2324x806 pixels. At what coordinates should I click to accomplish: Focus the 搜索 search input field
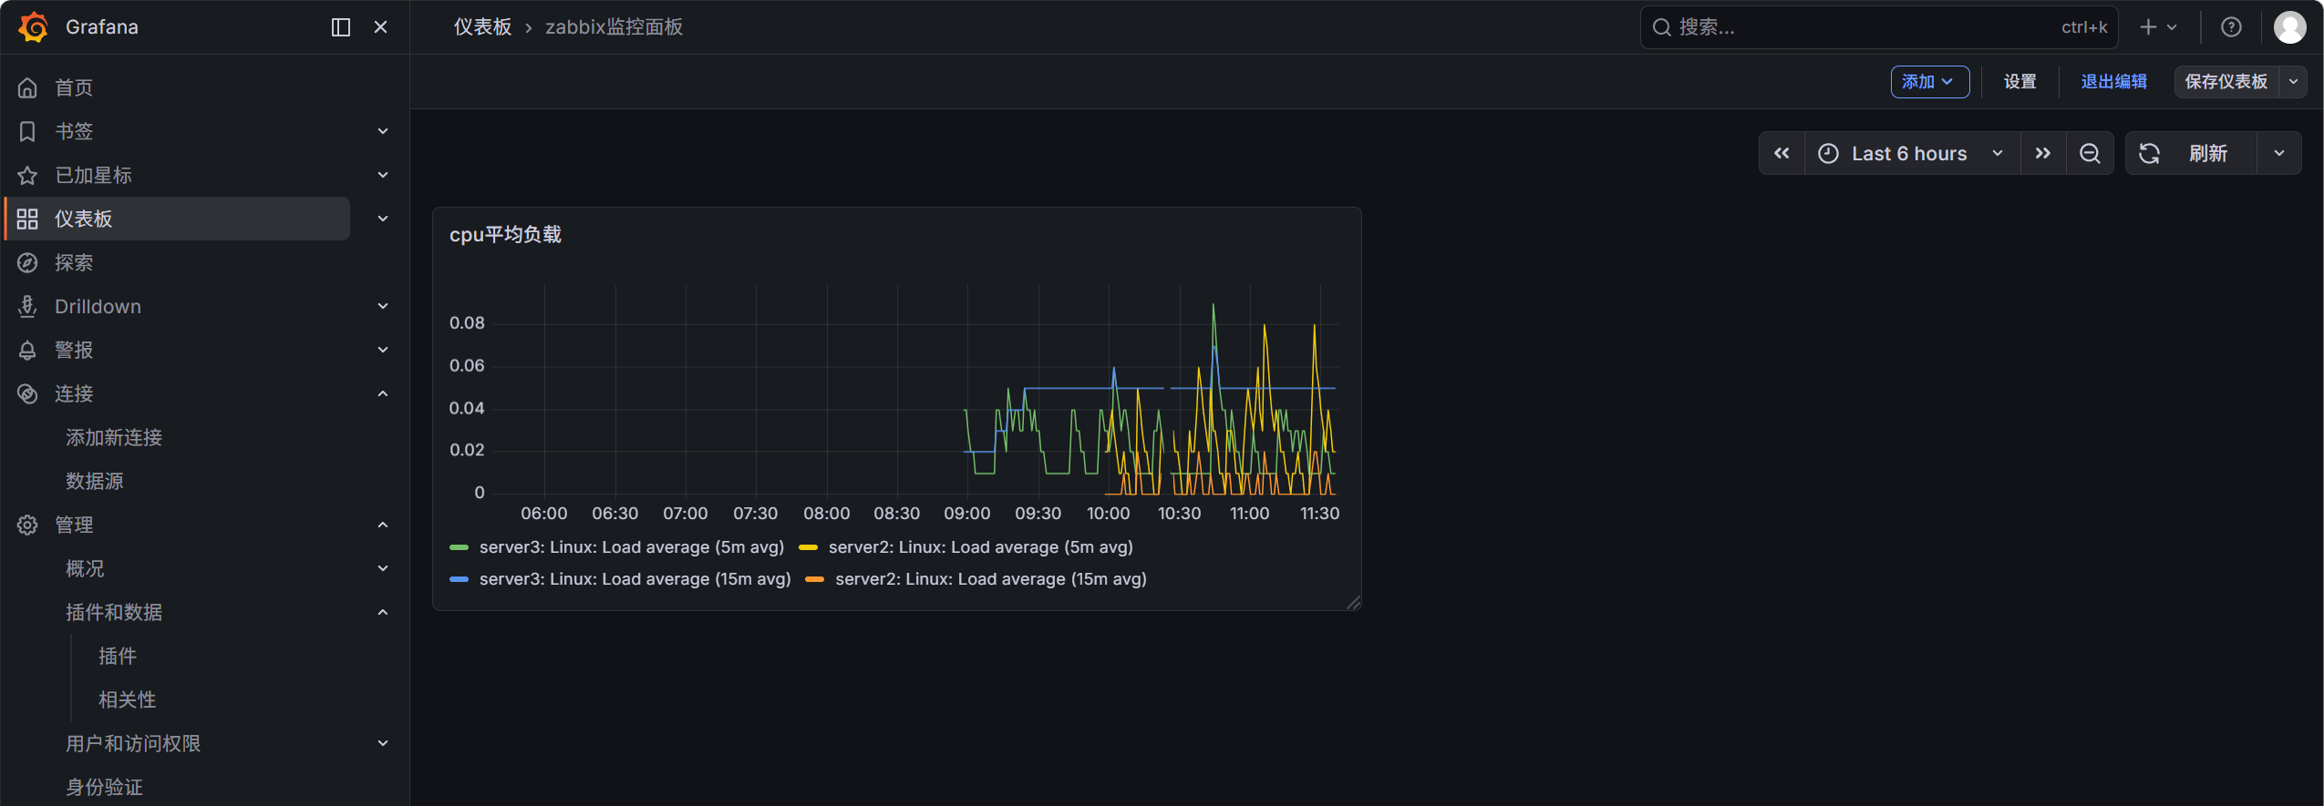coord(1878,27)
